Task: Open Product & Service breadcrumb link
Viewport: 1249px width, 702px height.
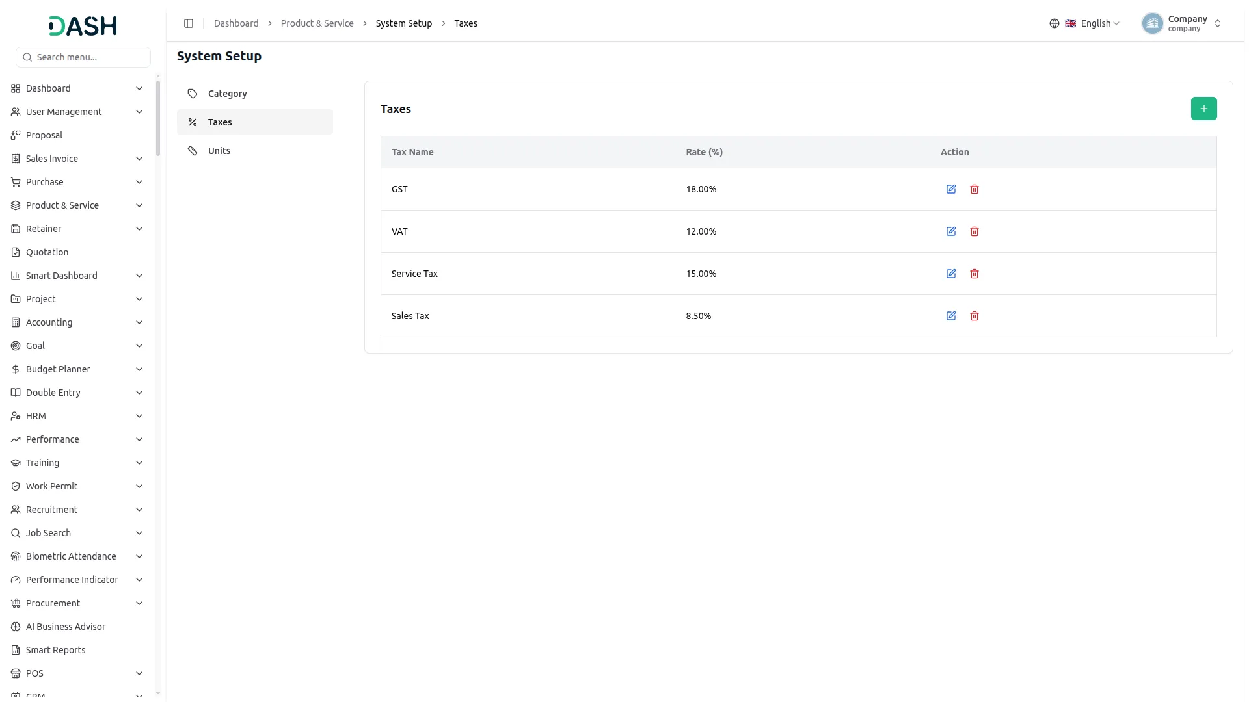Action: point(317,23)
